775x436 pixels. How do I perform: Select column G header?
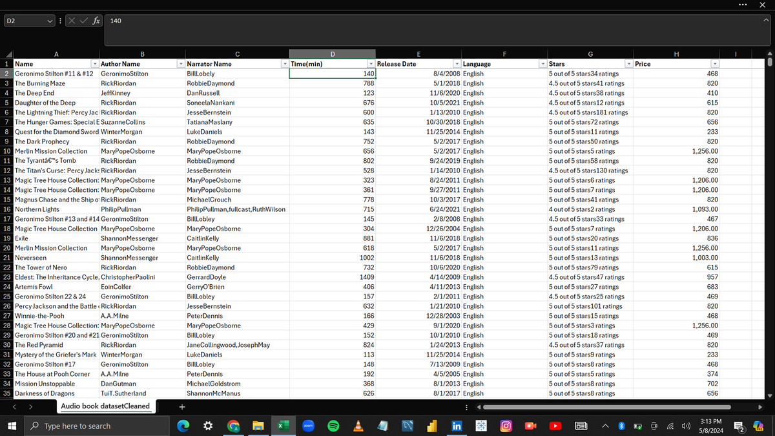tap(590, 55)
